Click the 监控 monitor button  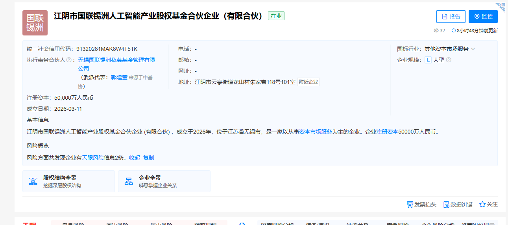pos(483,17)
